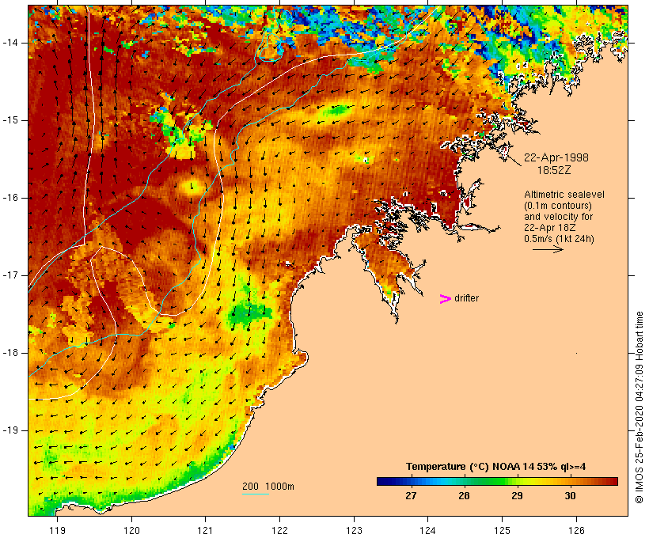Click the colorbar label '27'
649x538 pixels.
click(x=411, y=496)
